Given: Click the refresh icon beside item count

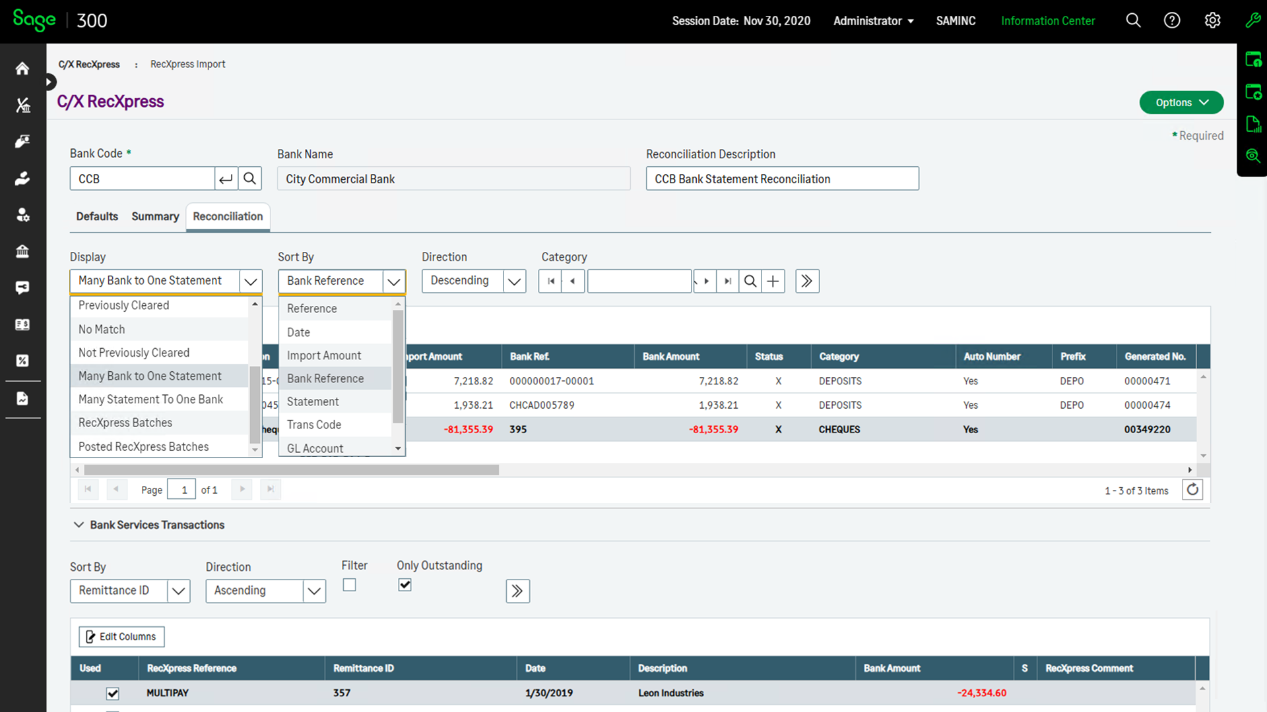Looking at the screenshot, I should 1192,490.
